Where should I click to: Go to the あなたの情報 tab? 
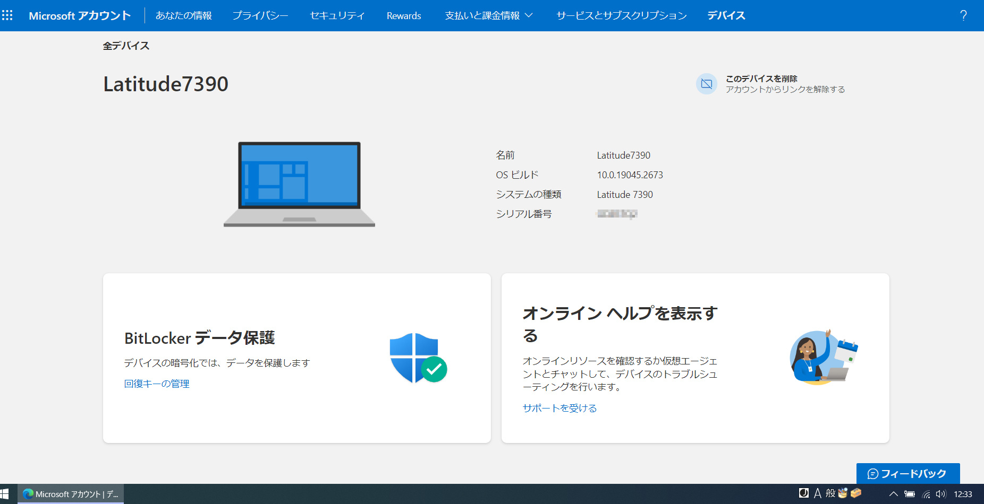tap(184, 16)
